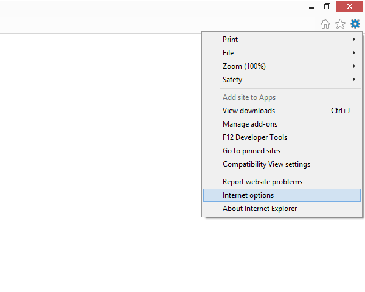The height and width of the screenshot is (292, 365).
Task: Open Compatibility View settings
Action: click(266, 164)
